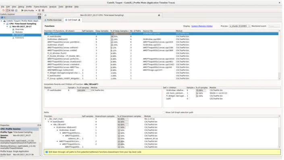Open the Edit menu
Screen dimensions: 284x160
pyautogui.click(x=8, y=7)
